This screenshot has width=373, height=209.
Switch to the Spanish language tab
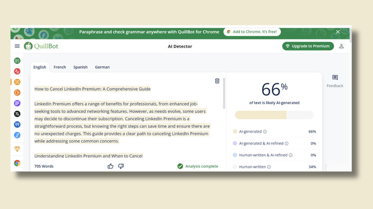[x=80, y=67]
